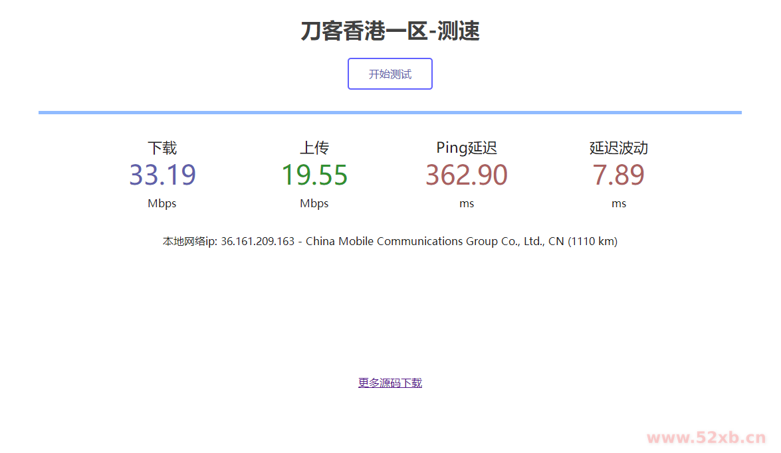Click the 开始测试 (Start Test) button
The image size is (781, 453).
tap(390, 73)
